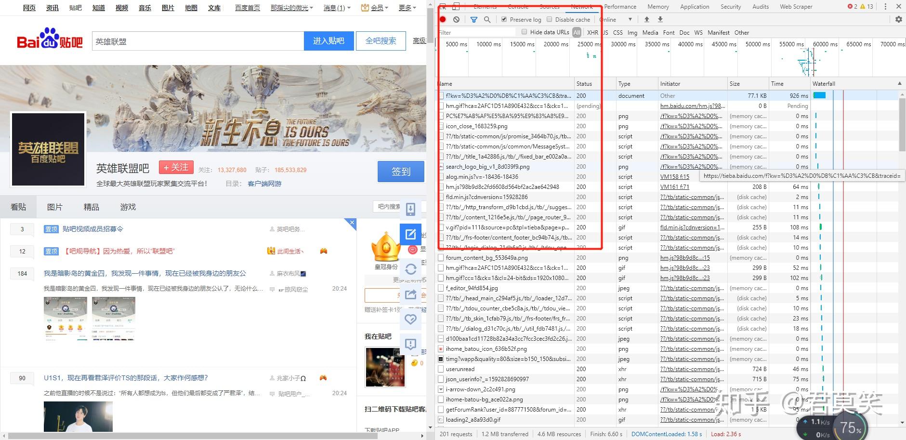
Task: Click the write post pencil icon in floating sidebar
Action: 410,234
